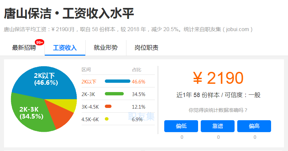Click the yellow dot for 4.5K-6K
The width and height of the screenshot is (288, 151).
point(107,119)
